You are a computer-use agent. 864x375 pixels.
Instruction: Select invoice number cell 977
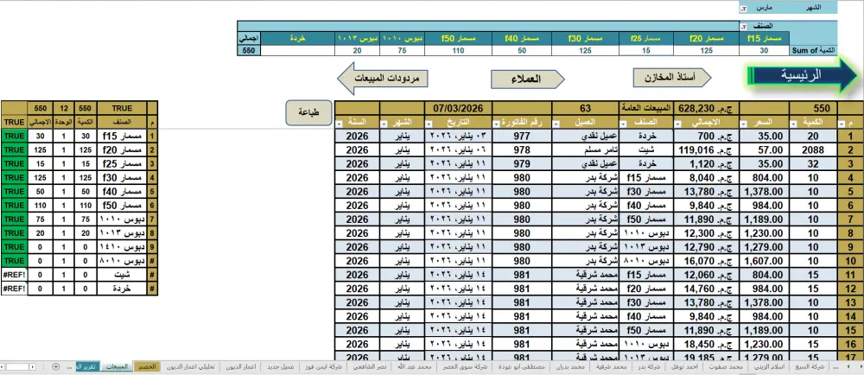pyautogui.click(x=522, y=136)
